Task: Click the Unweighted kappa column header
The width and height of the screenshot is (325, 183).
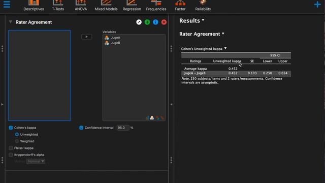Action: (227, 61)
